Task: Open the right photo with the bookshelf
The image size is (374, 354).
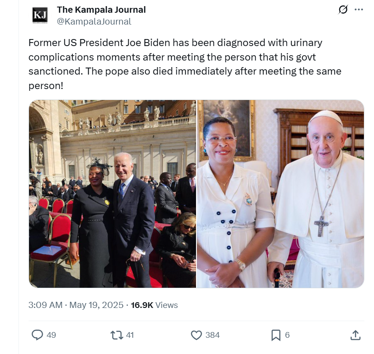Action: [x=280, y=194]
